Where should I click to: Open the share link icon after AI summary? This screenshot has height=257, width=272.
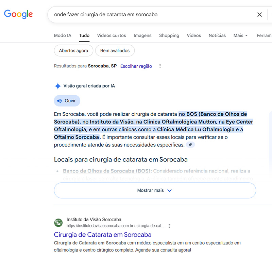[190, 144]
